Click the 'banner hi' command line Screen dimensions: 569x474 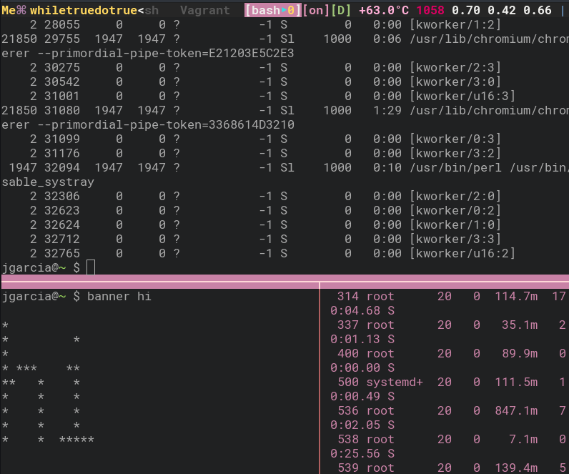tap(119, 296)
